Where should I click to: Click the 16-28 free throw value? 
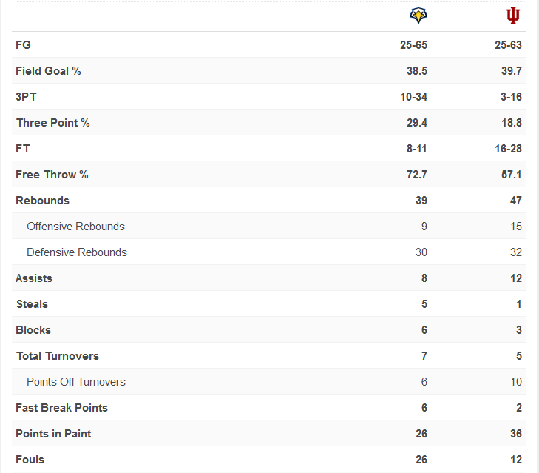click(508, 149)
